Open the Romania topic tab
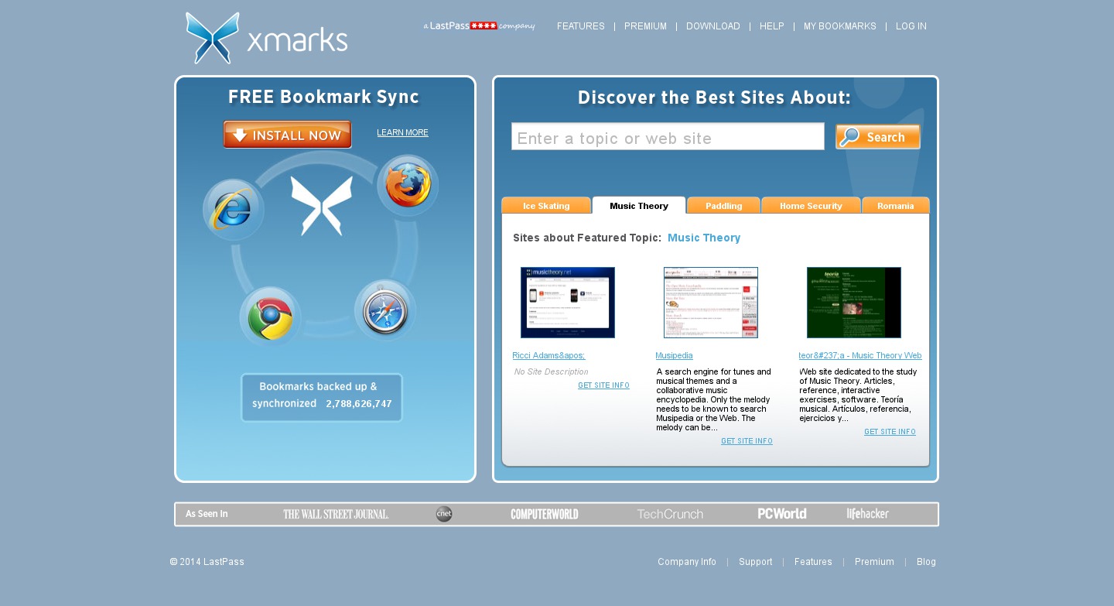The height and width of the screenshot is (606, 1114). pos(895,206)
